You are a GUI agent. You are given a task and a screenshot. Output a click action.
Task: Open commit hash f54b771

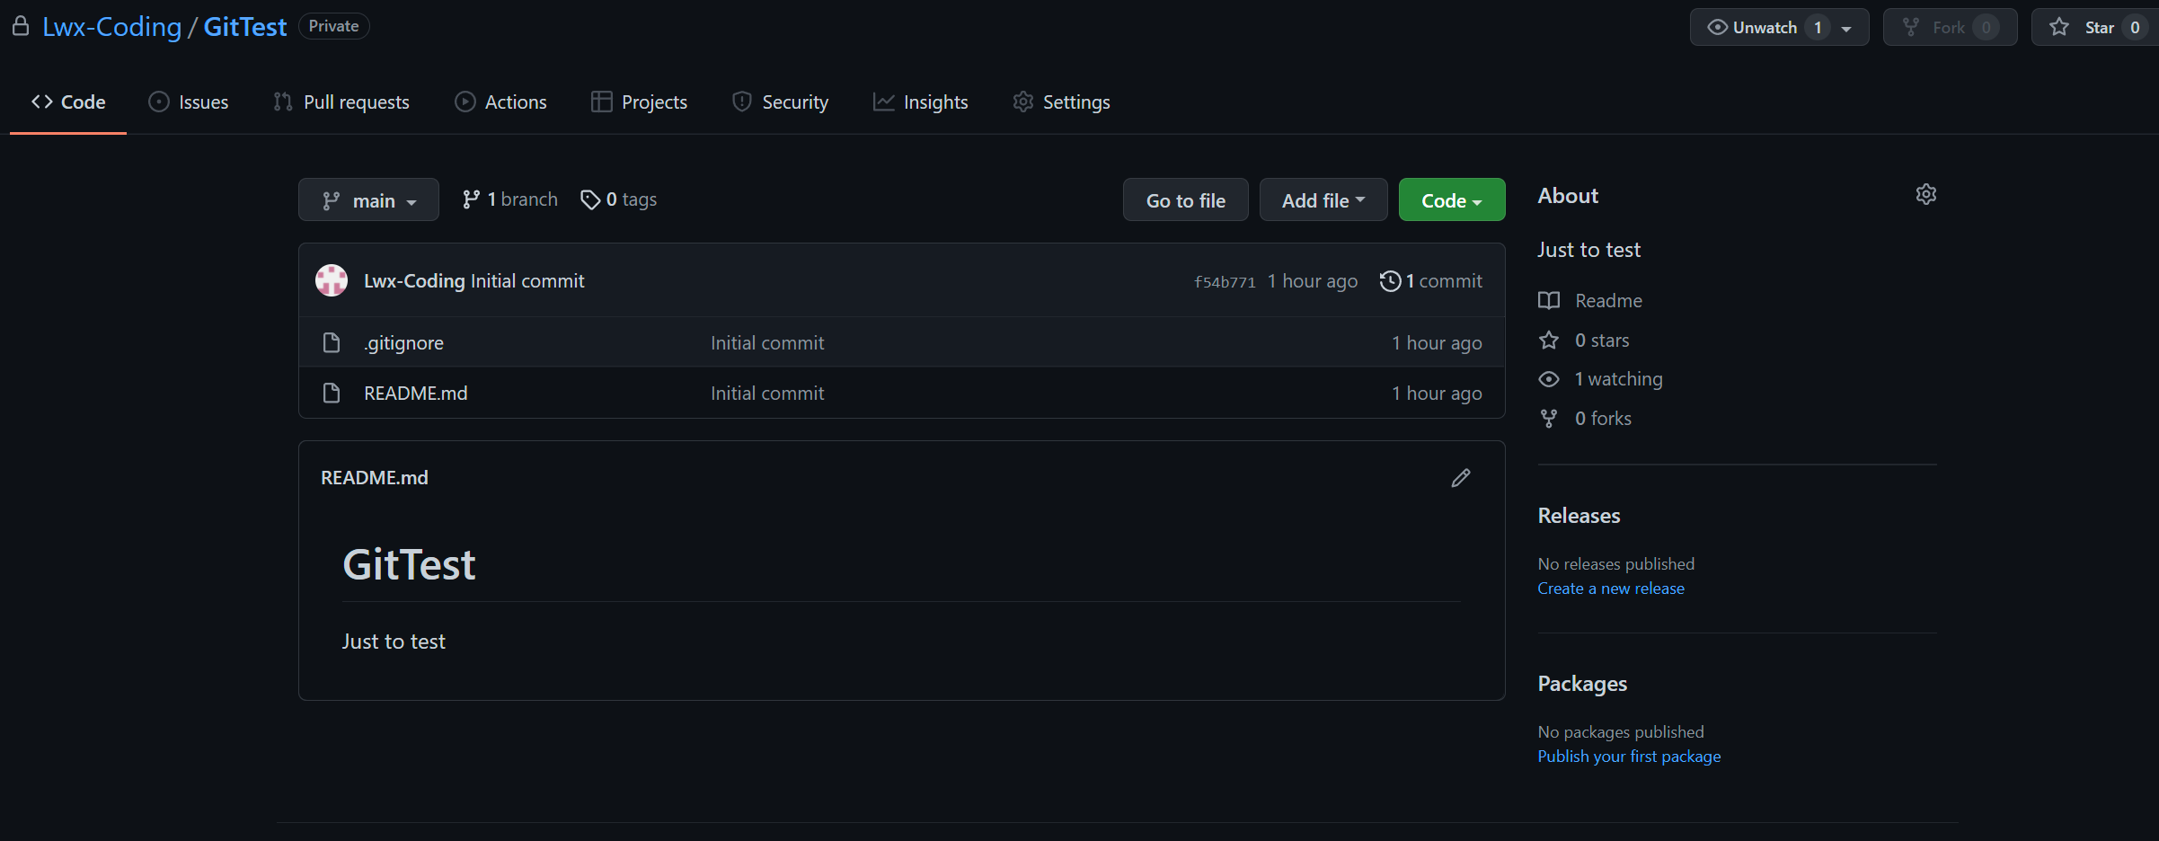(1225, 282)
